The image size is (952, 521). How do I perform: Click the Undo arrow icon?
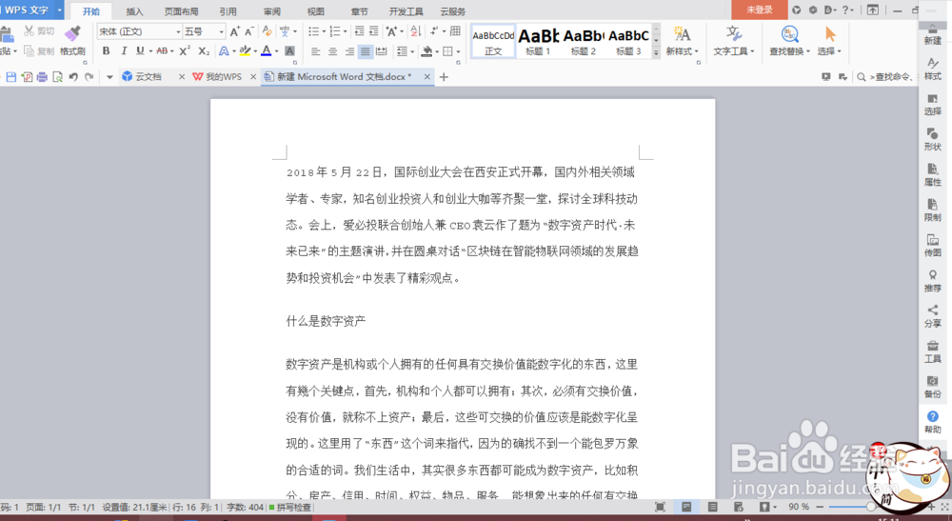pos(73,77)
